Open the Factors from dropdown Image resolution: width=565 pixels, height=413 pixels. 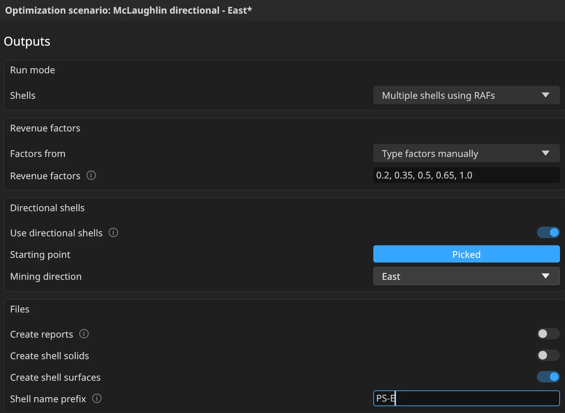(466, 153)
